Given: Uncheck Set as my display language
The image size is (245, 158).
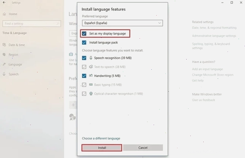Looking at the screenshot, I should [x=84, y=34].
